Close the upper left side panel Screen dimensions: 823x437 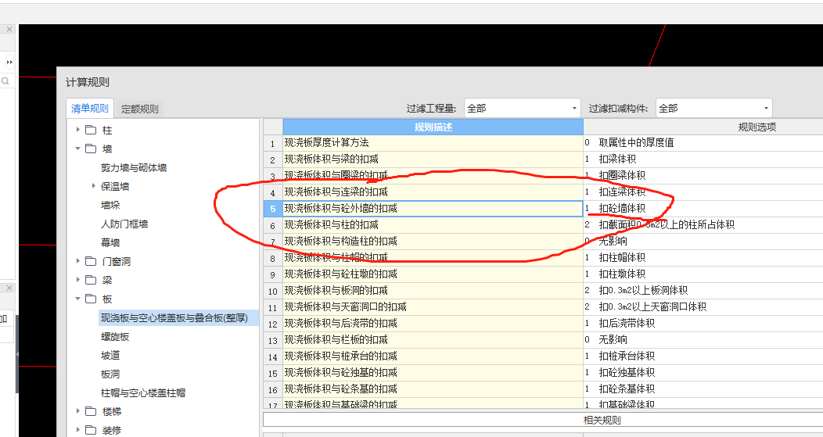pyautogui.click(x=9, y=30)
